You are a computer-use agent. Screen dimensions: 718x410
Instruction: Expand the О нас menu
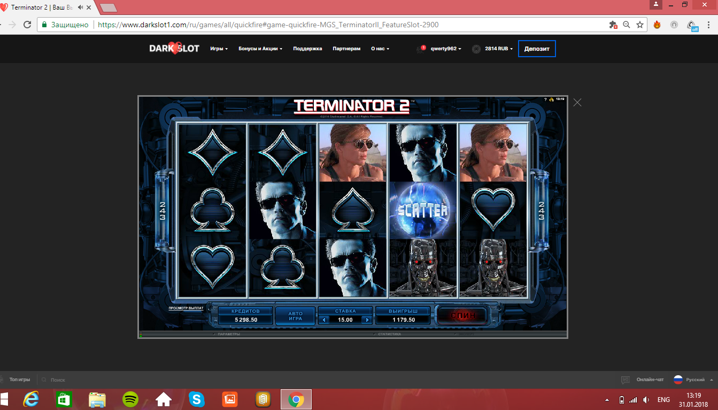(x=380, y=49)
